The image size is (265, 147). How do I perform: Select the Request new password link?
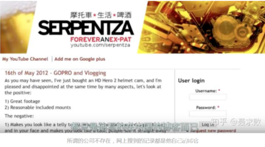point(213,131)
